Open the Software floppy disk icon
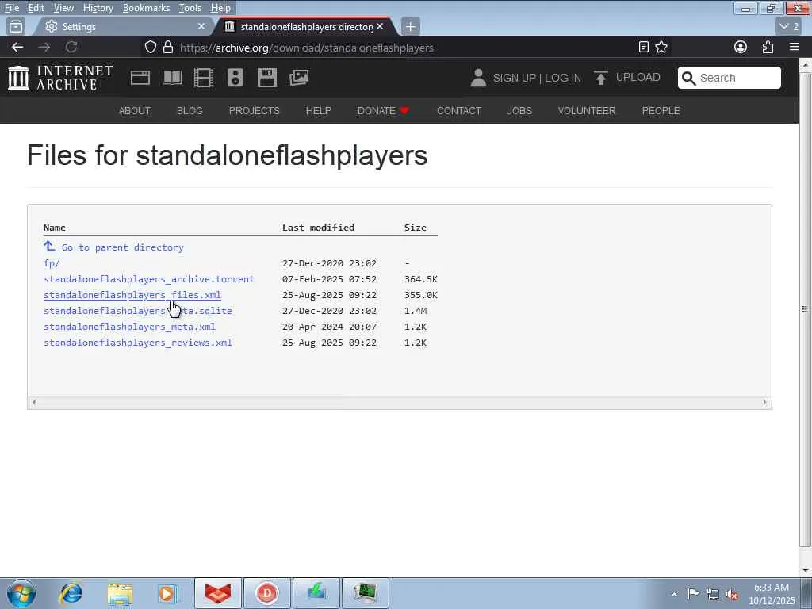This screenshot has width=812, height=609. point(267,78)
